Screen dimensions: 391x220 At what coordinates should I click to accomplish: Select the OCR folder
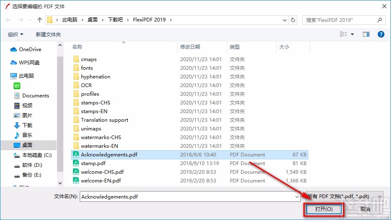(x=86, y=85)
